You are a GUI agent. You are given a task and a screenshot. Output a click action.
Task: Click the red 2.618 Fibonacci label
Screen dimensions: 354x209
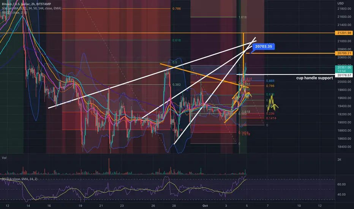pos(246,134)
